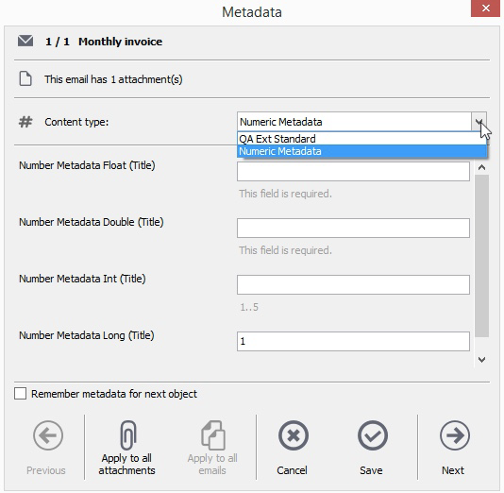Click the Apply to all emails icon

click(x=212, y=435)
